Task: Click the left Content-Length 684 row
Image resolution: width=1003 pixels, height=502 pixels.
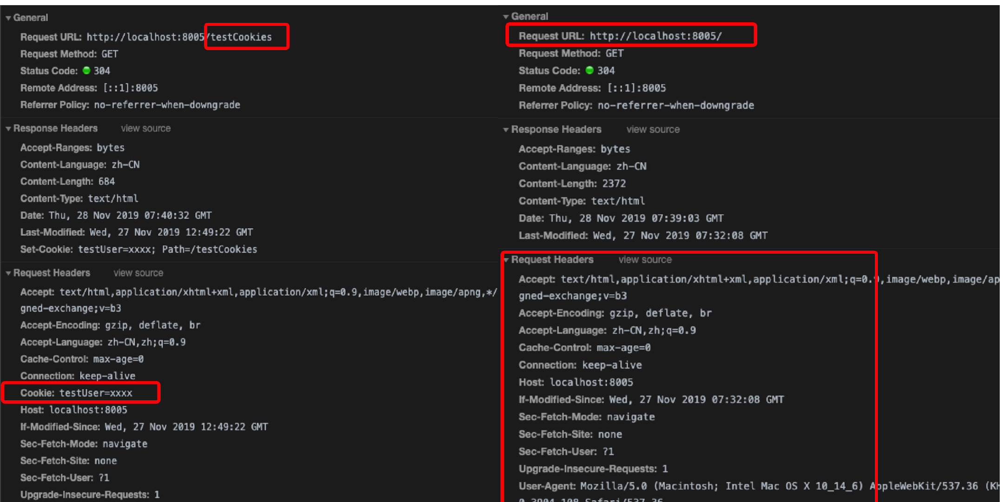Action: point(67,182)
